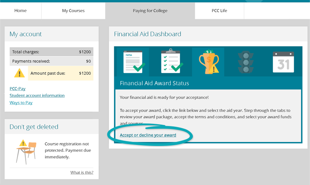
Task: Open the FAFSA application status icon
Action: pos(134,62)
